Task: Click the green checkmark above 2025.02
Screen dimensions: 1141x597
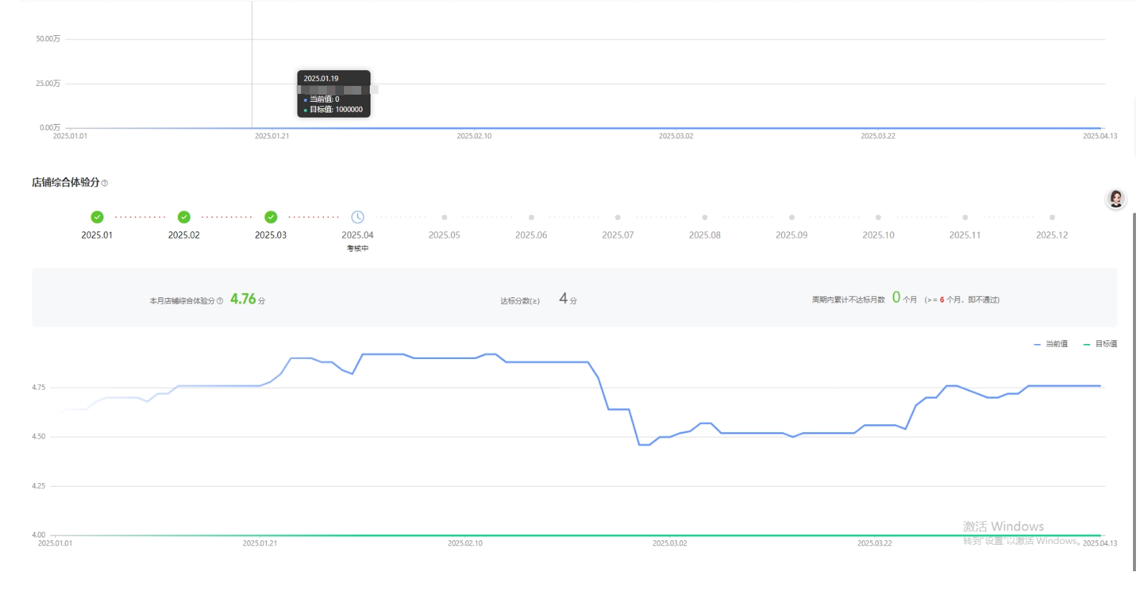Action: coord(184,217)
